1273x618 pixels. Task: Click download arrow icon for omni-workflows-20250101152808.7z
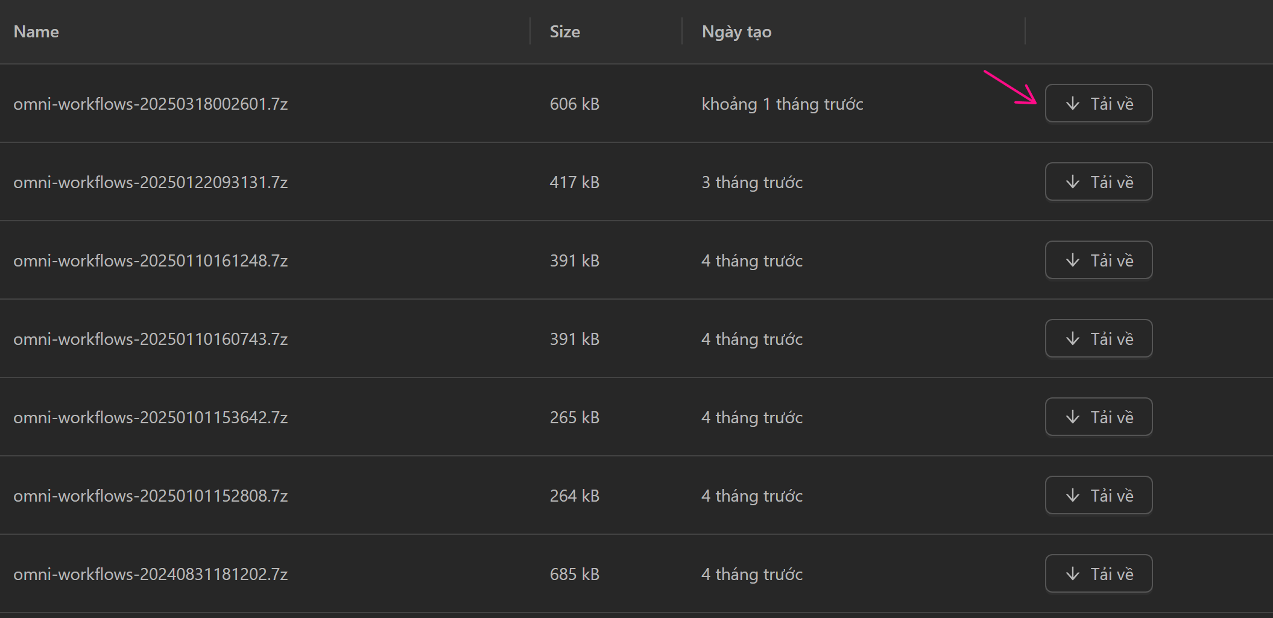[1072, 496]
